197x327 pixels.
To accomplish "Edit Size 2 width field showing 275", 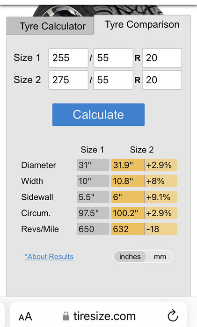I will [x=68, y=80].
